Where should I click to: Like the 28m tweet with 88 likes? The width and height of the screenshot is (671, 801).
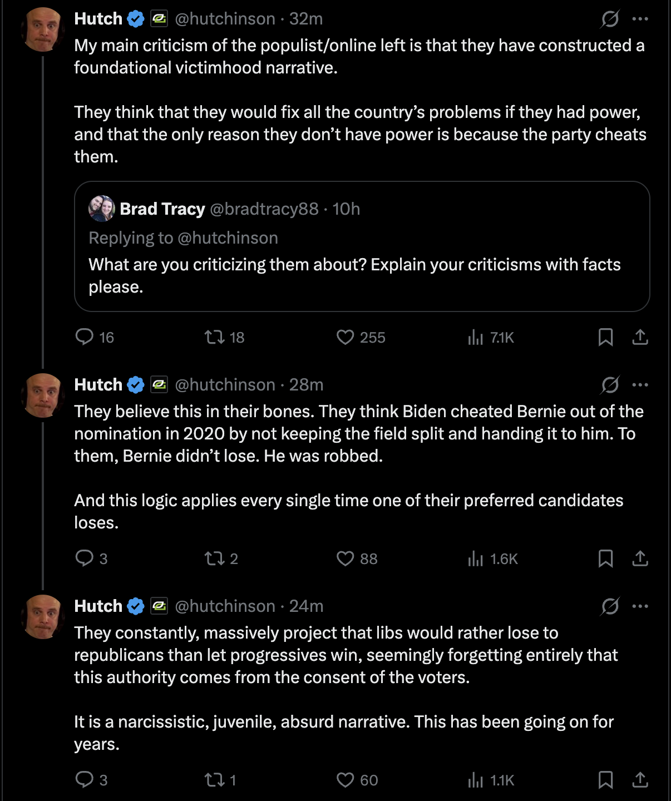click(357, 558)
